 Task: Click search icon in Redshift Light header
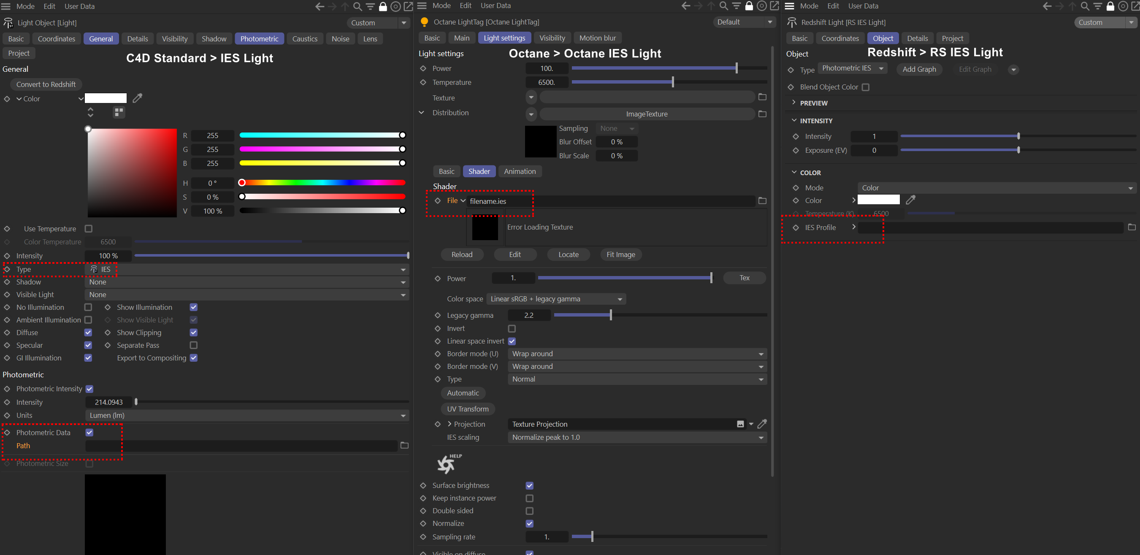(x=1085, y=6)
